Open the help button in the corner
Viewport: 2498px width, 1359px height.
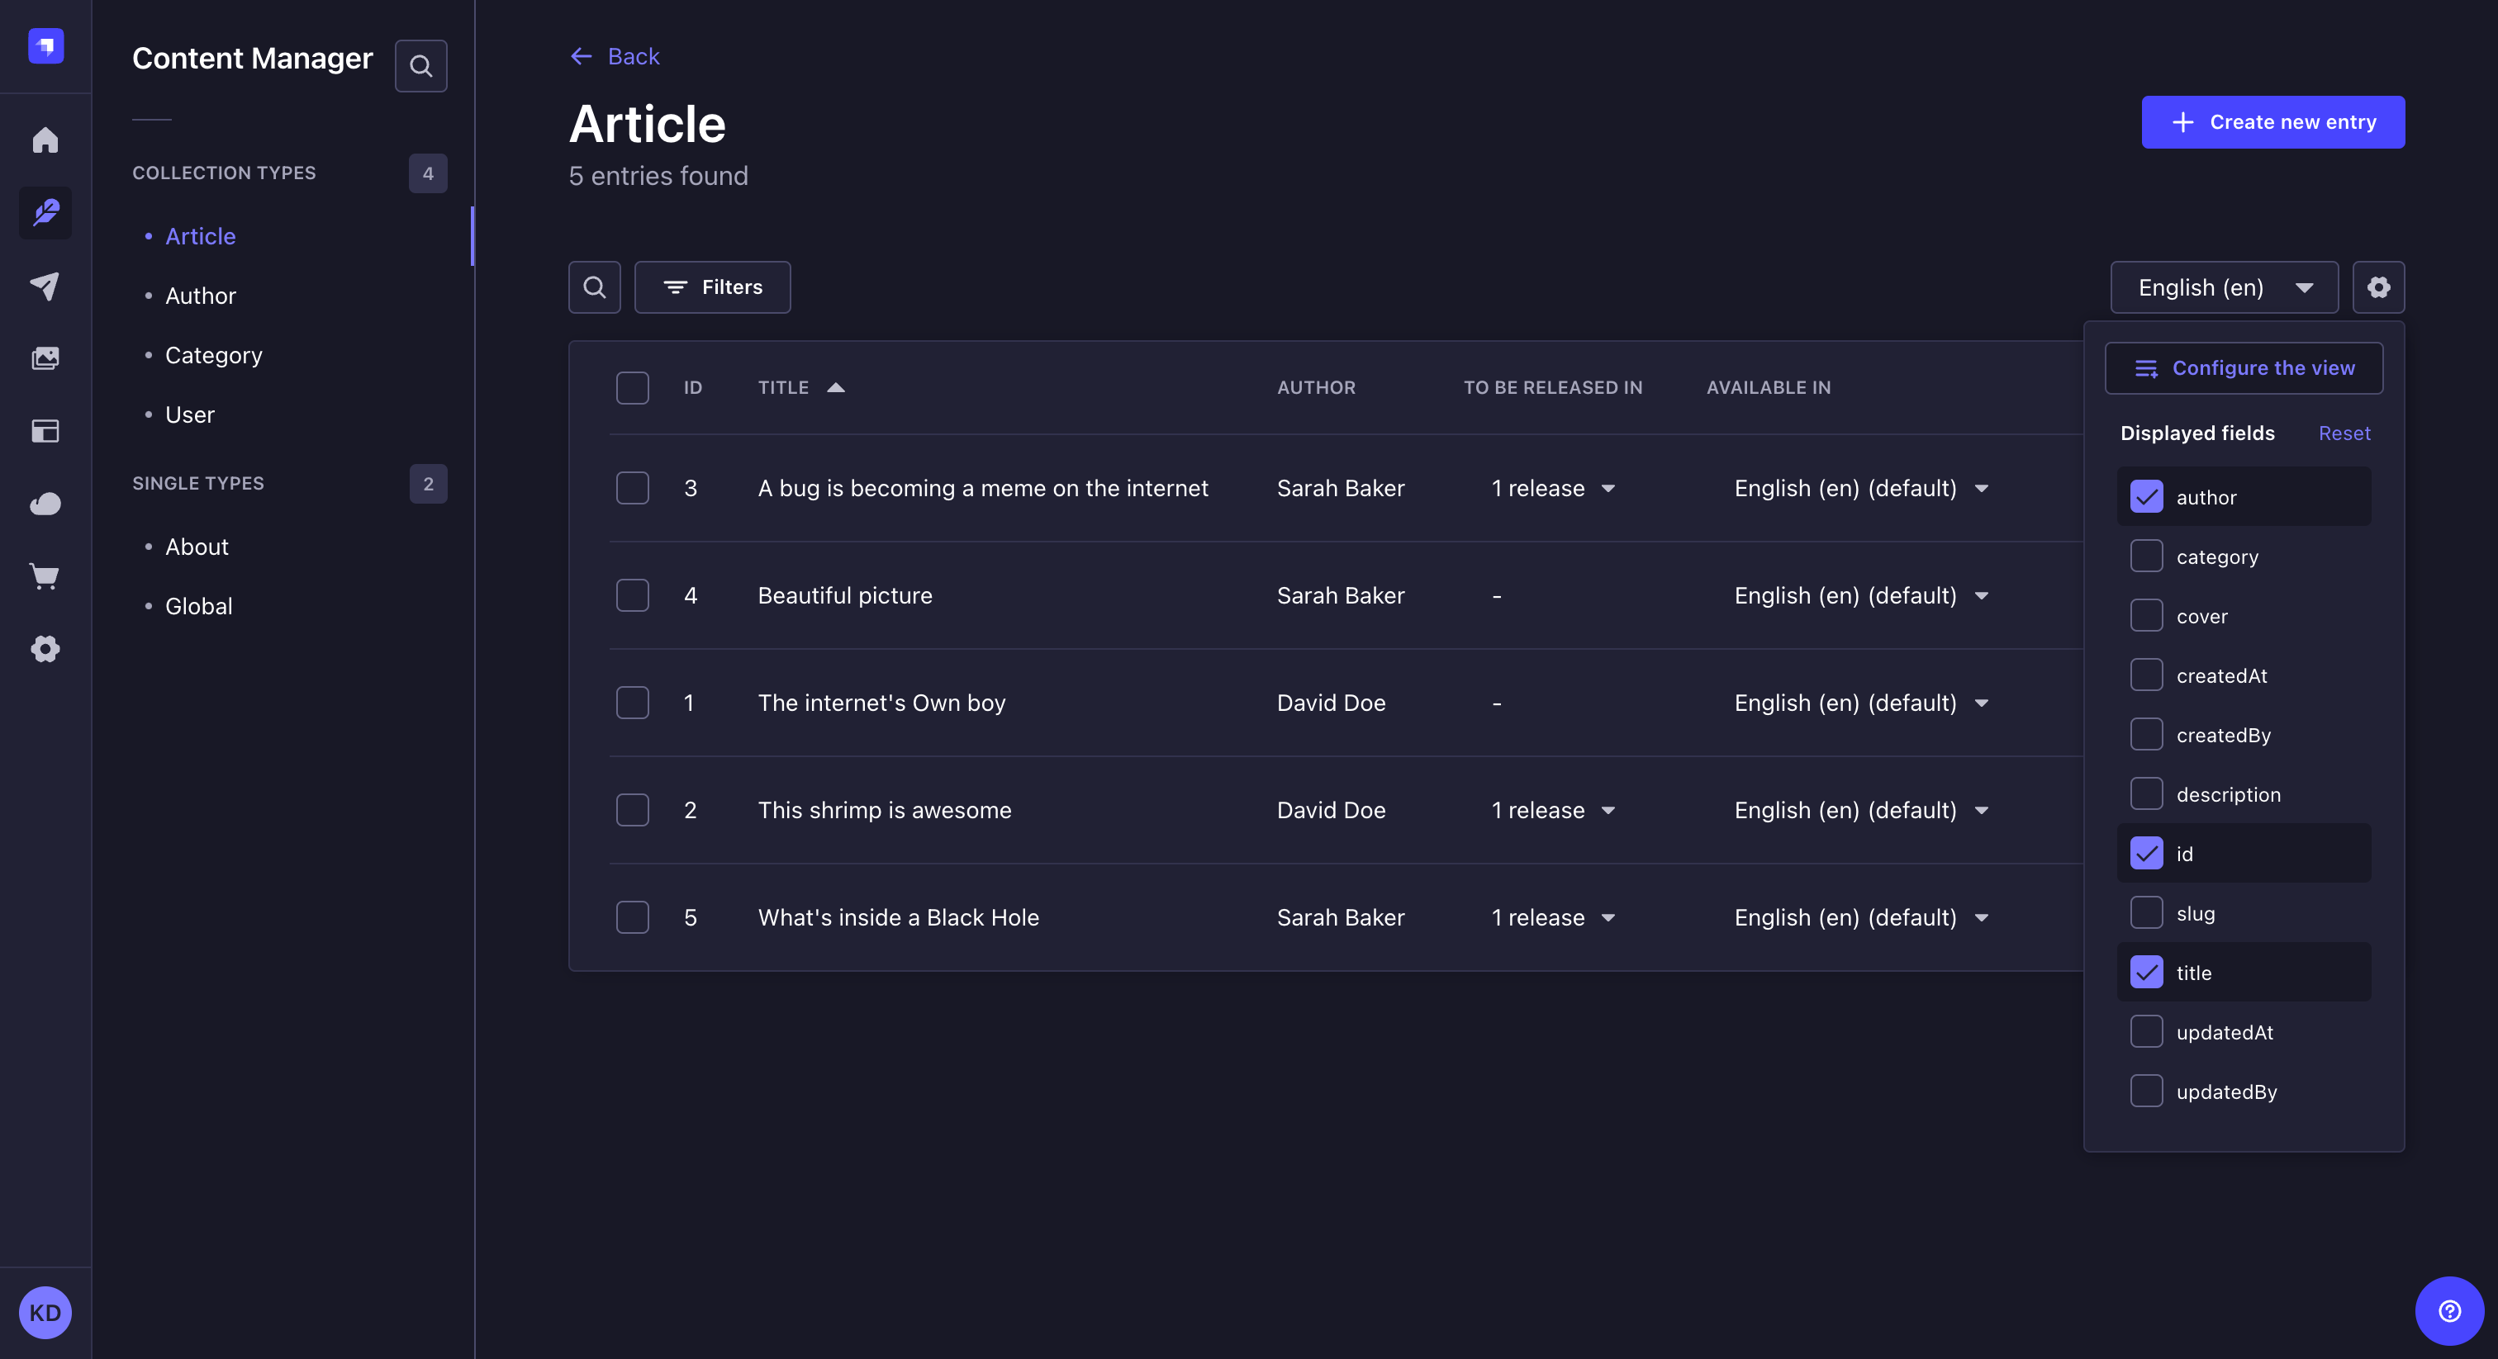tap(2448, 1311)
